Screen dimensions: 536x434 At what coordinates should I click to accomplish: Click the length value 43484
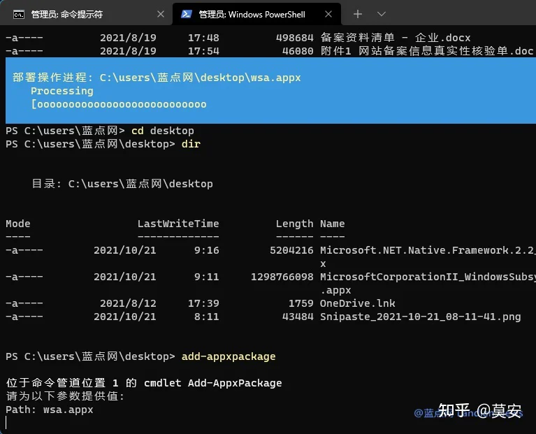[x=298, y=317]
